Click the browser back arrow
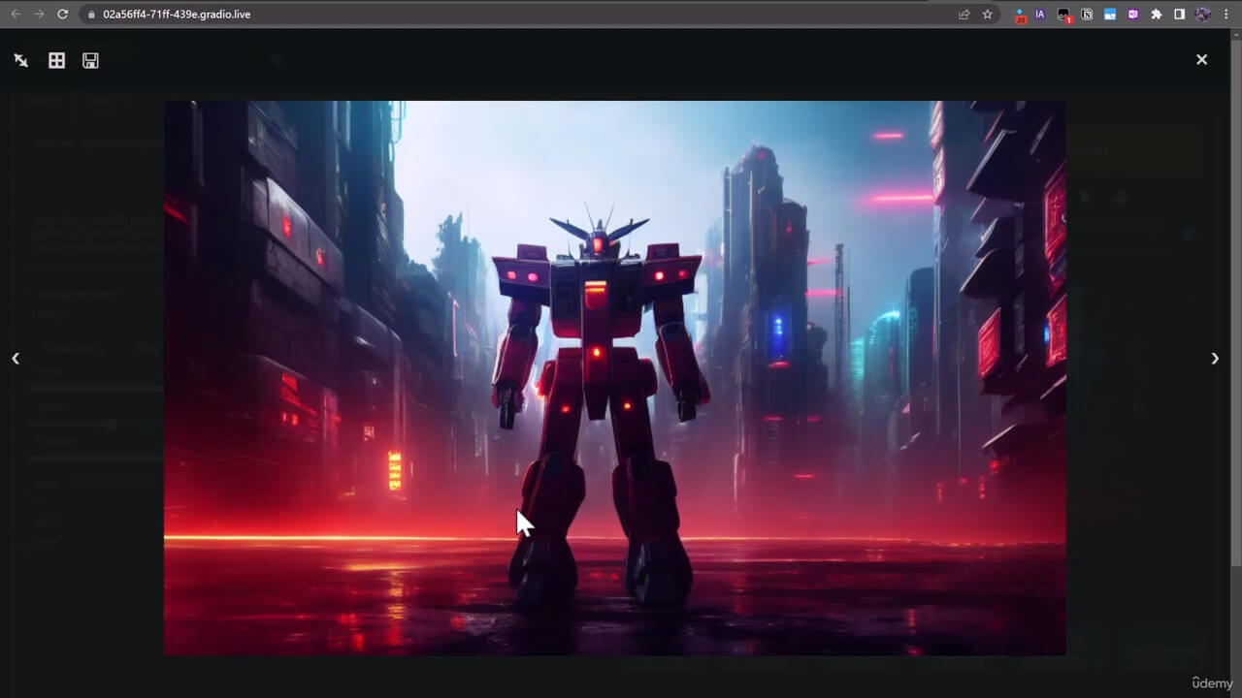Viewport: 1242px width, 698px height. (x=16, y=15)
